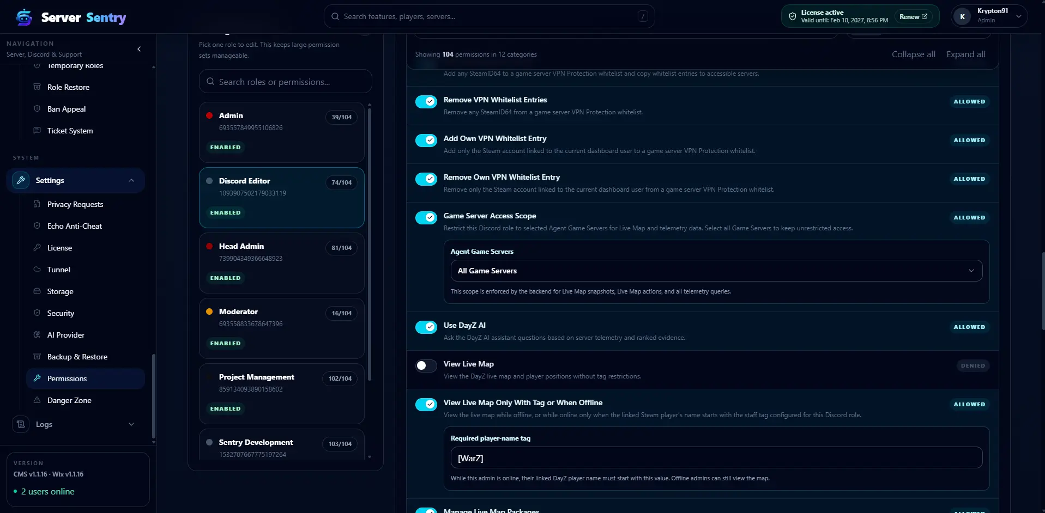Select the Moderator role card
The width and height of the screenshot is (1045, 513).
(282, 328)
